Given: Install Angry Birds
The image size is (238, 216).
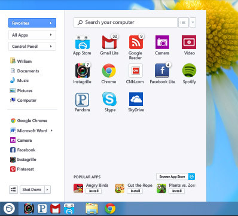Looking at the screenshot, I should tap(94, 191).
